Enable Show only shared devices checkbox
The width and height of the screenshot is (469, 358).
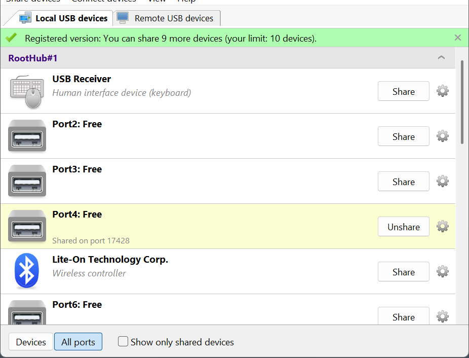tap(123, 342)
